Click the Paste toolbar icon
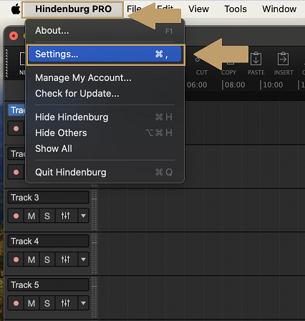This screenshot has width=305, height=321. [256, 59]
